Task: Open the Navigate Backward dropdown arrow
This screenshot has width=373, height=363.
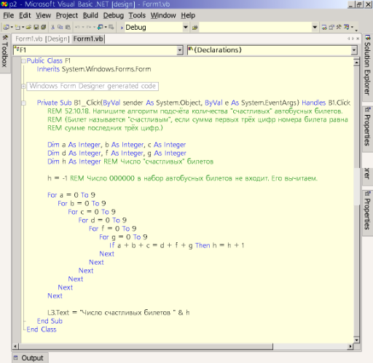Action: point(106,27)
